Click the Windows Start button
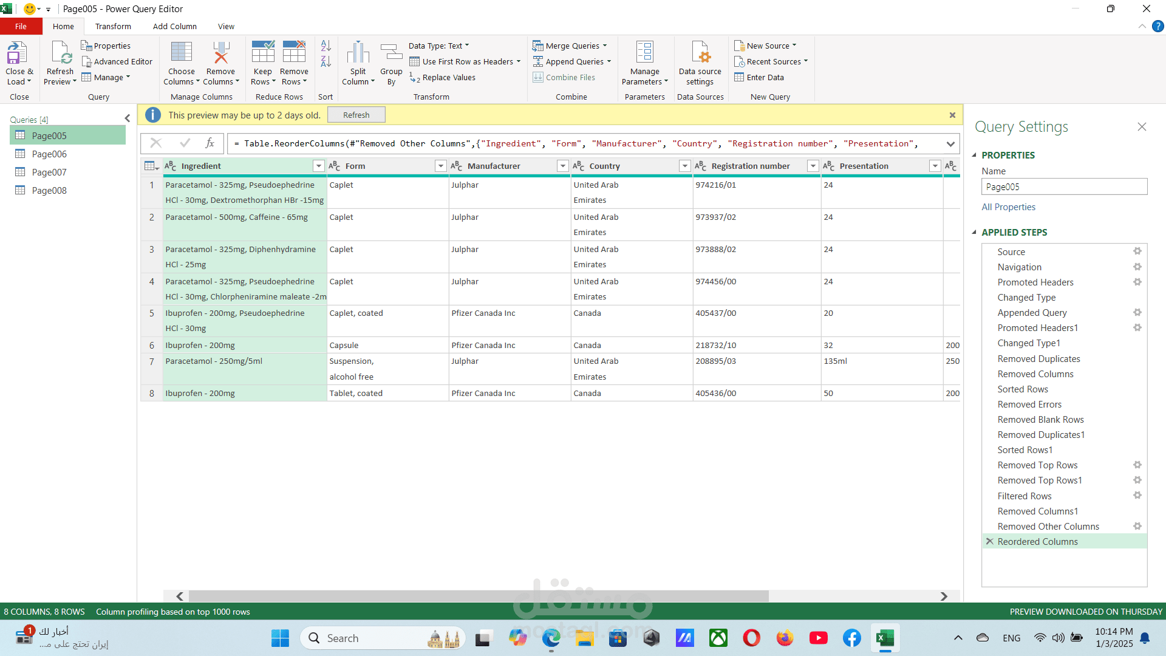The width and height of the screenshot is (1166, 656). [280, 638]
